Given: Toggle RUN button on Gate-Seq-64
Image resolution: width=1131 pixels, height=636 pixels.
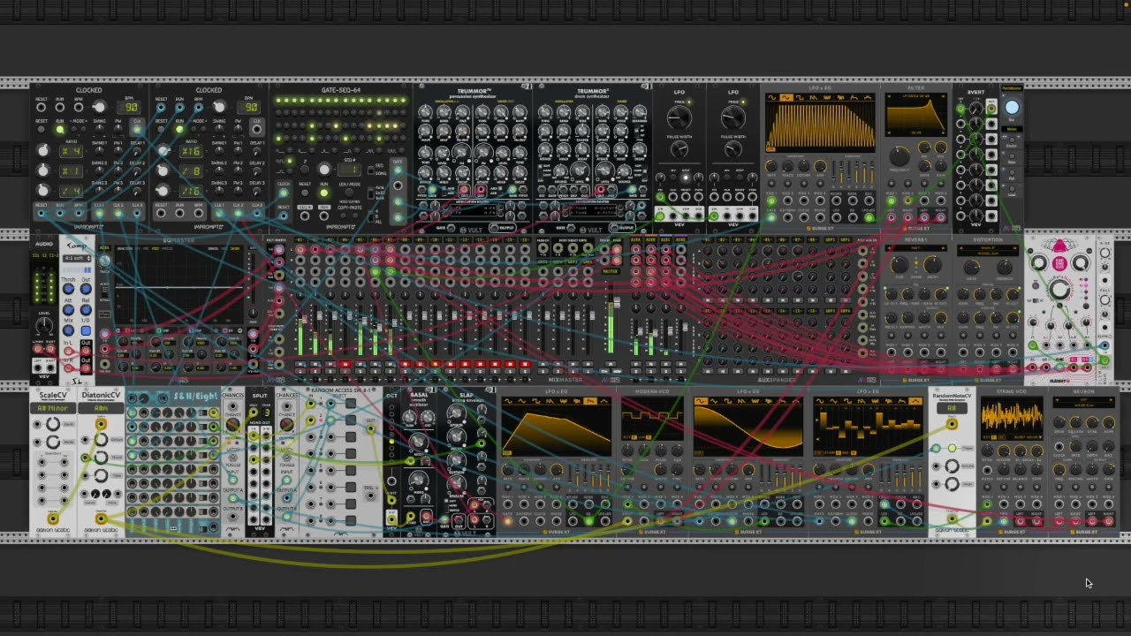Looking at the screenshot, I should pos(324,193).
